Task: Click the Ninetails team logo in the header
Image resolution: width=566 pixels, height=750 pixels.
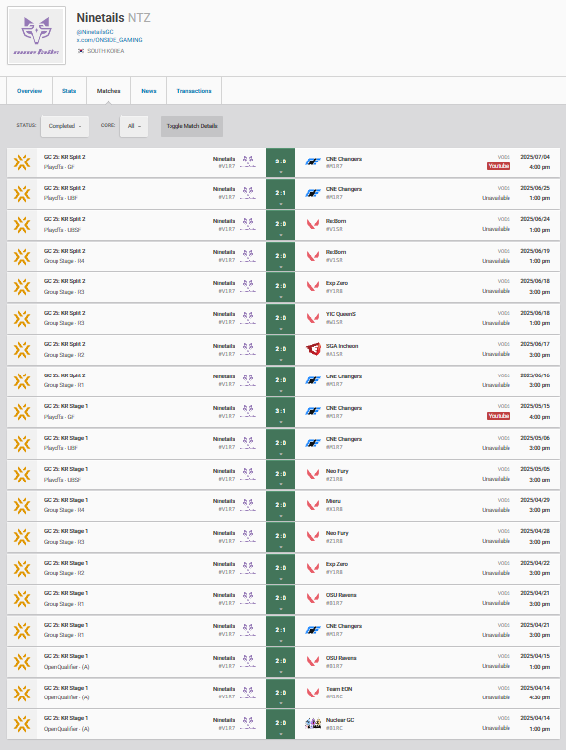Action: pos(37,36)
